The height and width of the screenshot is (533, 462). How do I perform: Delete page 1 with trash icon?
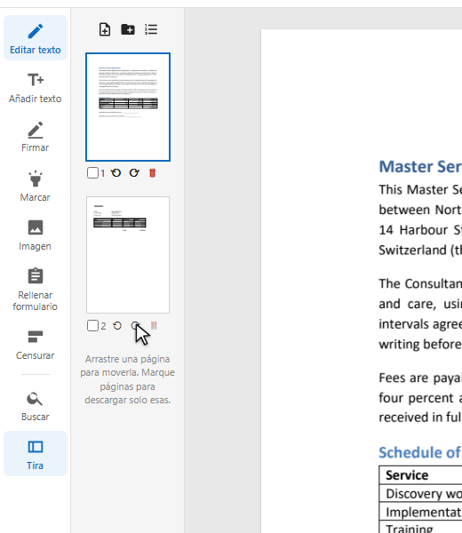pos(152,173)
